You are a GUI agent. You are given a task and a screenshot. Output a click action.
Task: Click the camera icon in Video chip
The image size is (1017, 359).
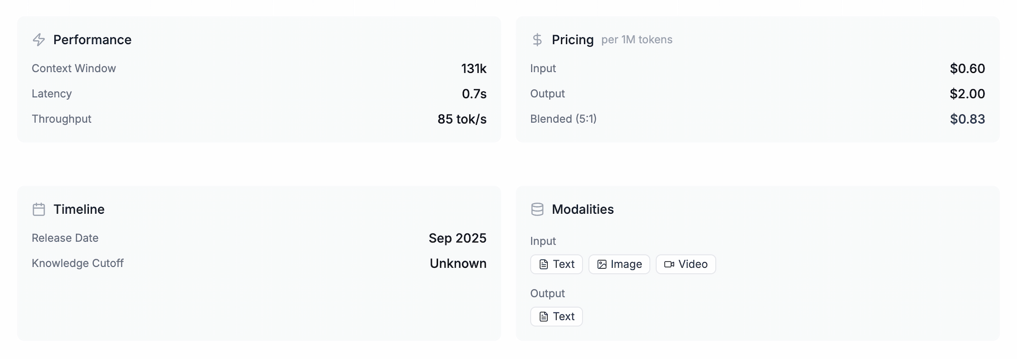point(669,264)
